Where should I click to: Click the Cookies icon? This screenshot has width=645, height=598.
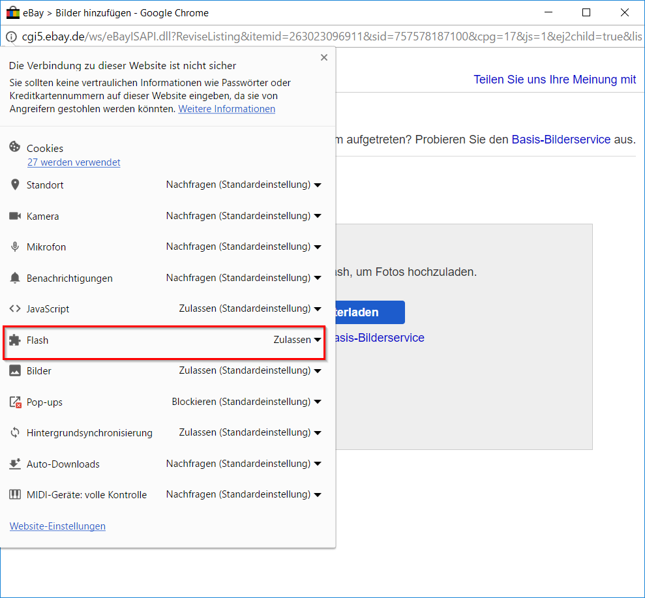pos(15,147)
